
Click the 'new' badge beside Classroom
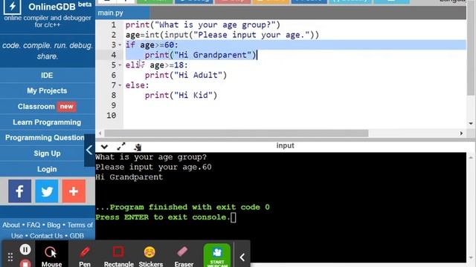coord(66,107)
